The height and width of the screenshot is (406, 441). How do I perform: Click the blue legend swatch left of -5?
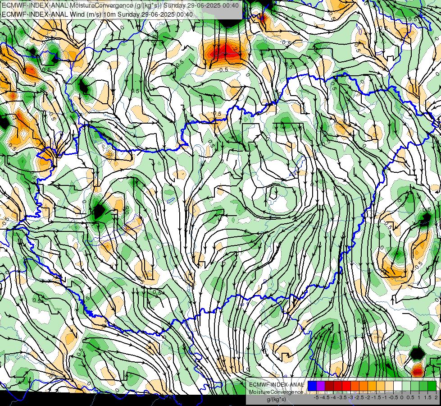click(312, 386)
